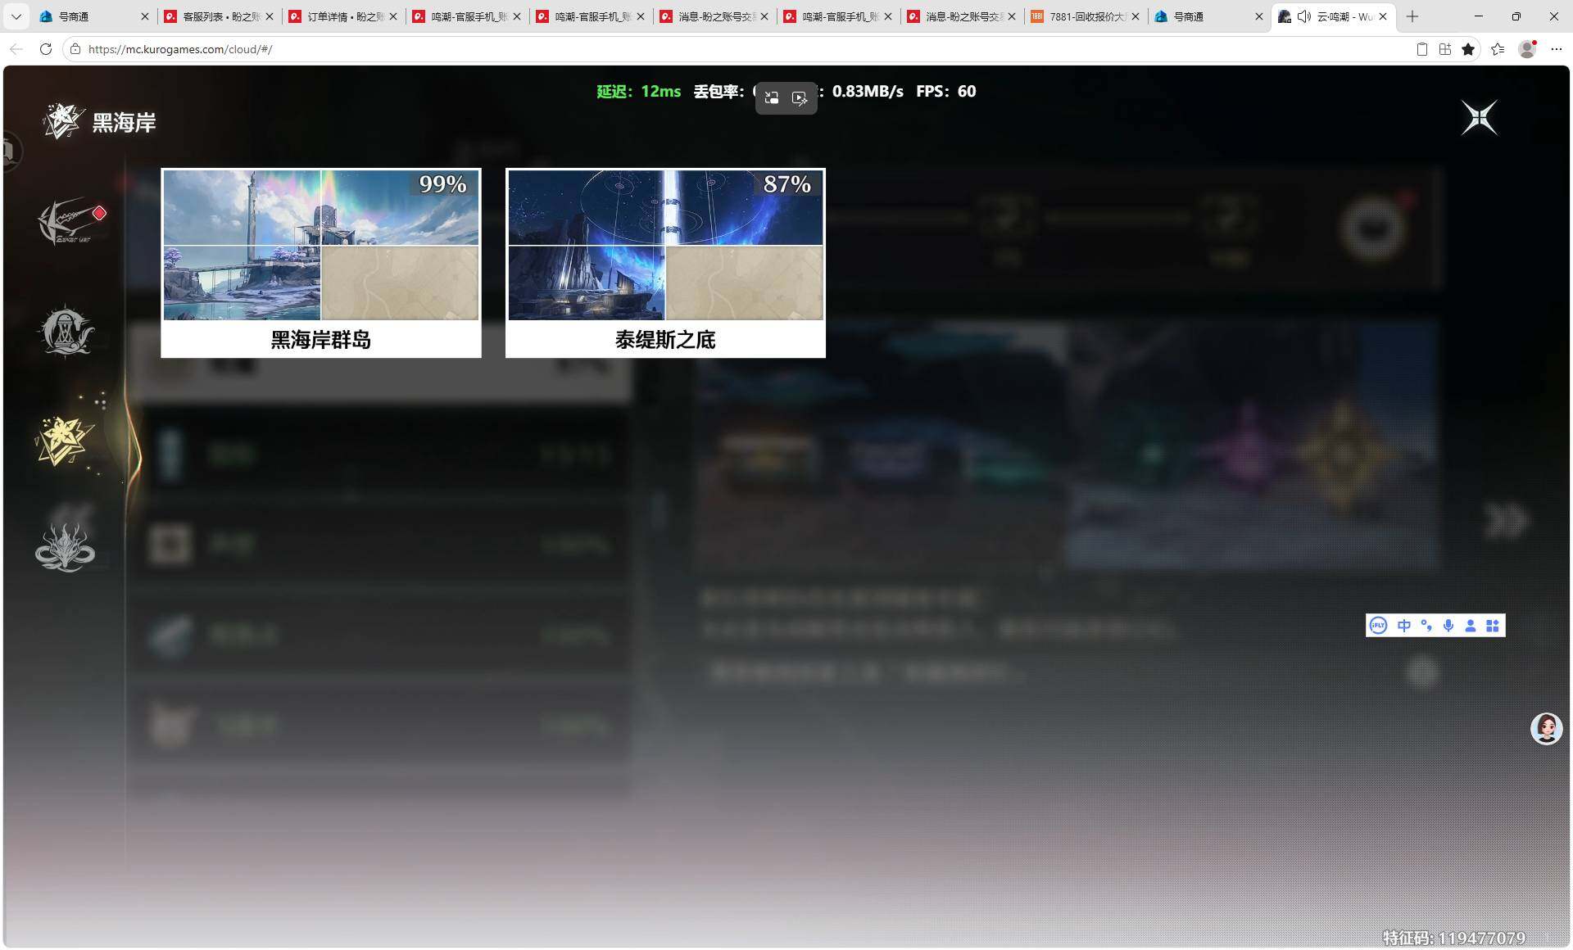This screenshot has width=1573, height=950.
Task: Click the split screen icon in toolbar
Action: 1445,49
